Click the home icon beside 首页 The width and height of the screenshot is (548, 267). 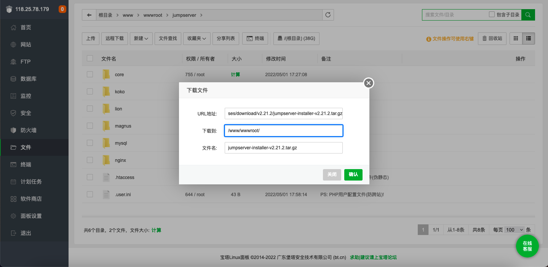click(x=13, y=27)
